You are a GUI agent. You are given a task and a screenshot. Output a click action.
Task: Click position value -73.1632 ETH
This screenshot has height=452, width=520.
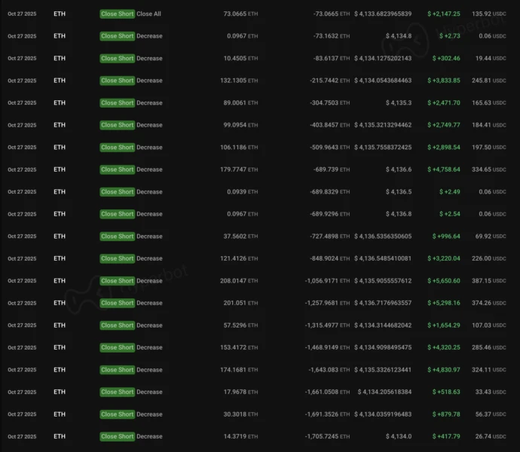coord(332,36)
